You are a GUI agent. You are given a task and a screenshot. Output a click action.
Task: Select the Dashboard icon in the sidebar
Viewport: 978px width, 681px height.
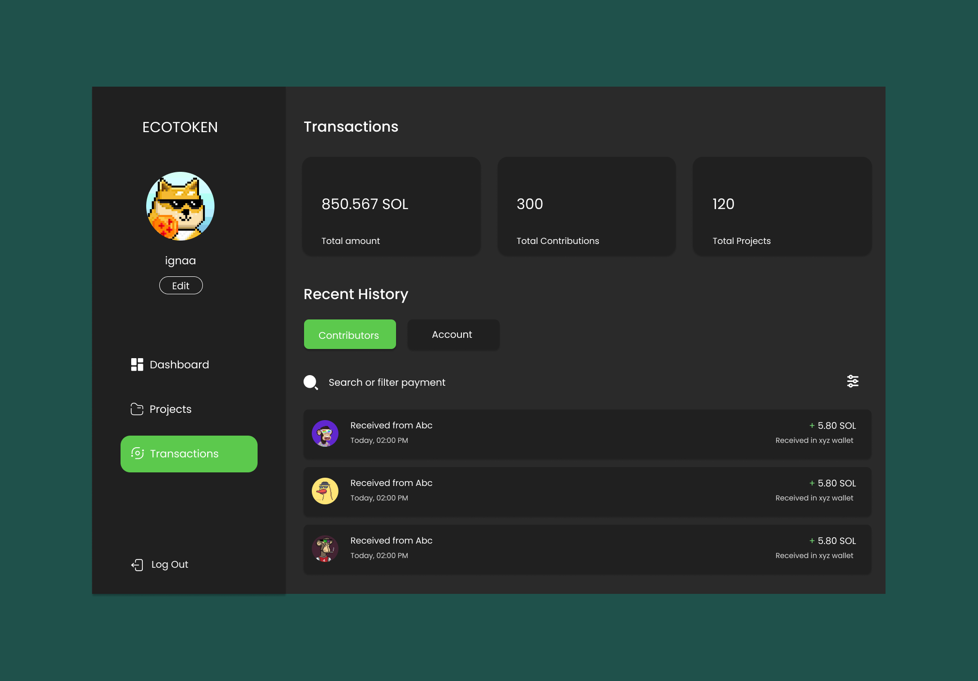click(x=137, y=364)
